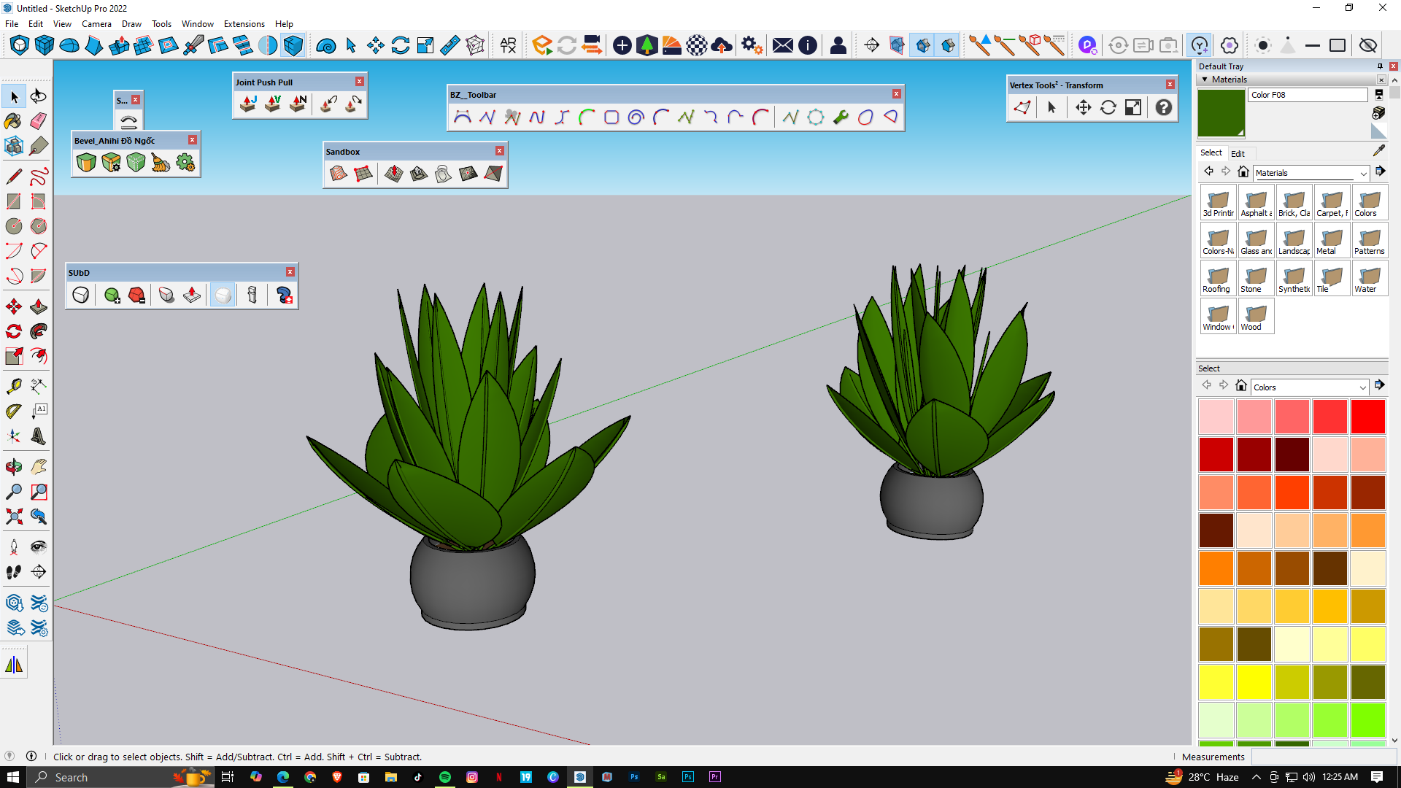Select the Arc tool in BZ_Toolbar
This screenshot has height=788, width=1401.
click(586, 117)
